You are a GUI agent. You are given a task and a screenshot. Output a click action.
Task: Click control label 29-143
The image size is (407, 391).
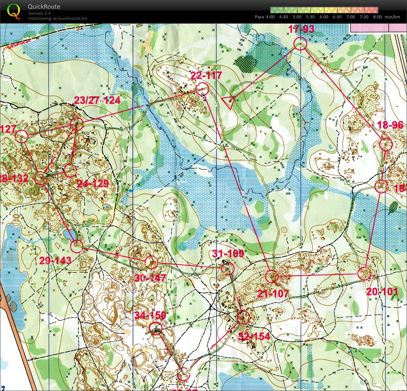55,261
